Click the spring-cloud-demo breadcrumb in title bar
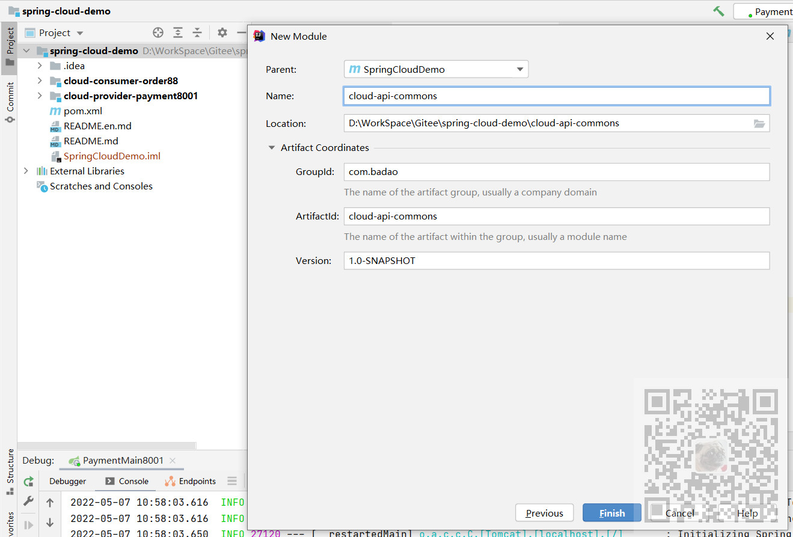 (66, 11)
